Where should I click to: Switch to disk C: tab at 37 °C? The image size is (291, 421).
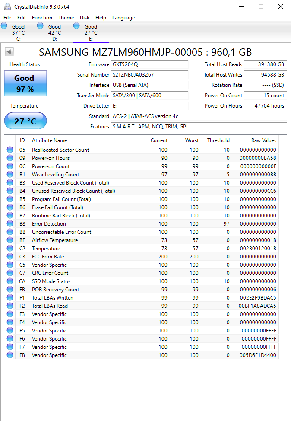pyautogui.click(x=18, y=32)
